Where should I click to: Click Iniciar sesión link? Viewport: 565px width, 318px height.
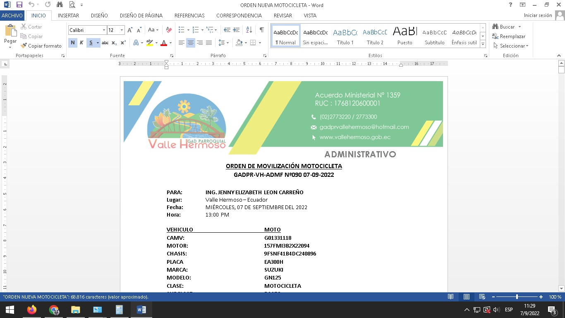[538, 15]
